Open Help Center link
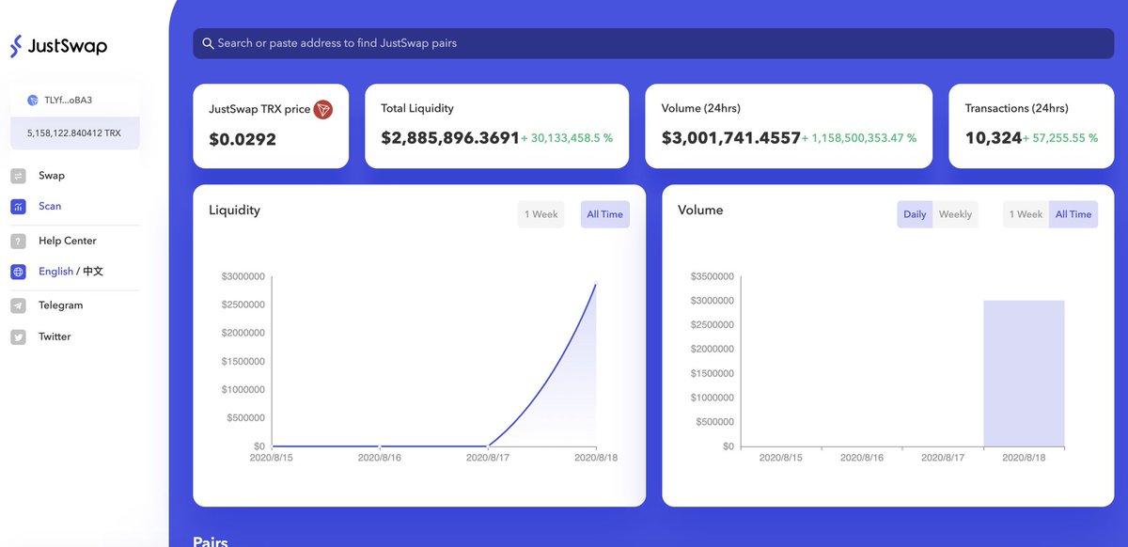 (x=68, y=241)
